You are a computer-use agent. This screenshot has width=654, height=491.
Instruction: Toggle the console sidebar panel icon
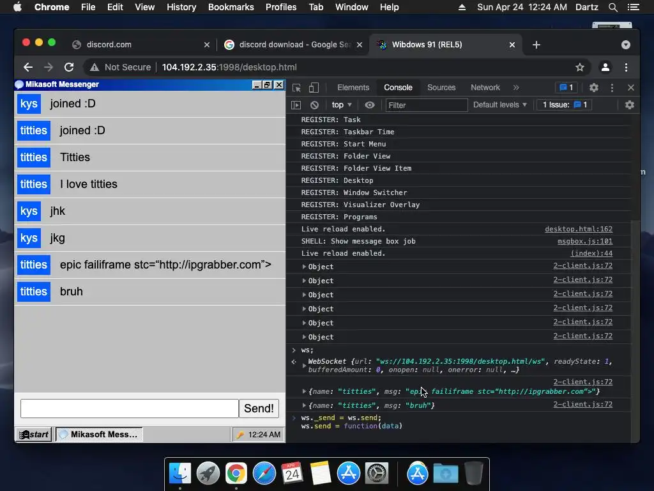pos(296,105)
